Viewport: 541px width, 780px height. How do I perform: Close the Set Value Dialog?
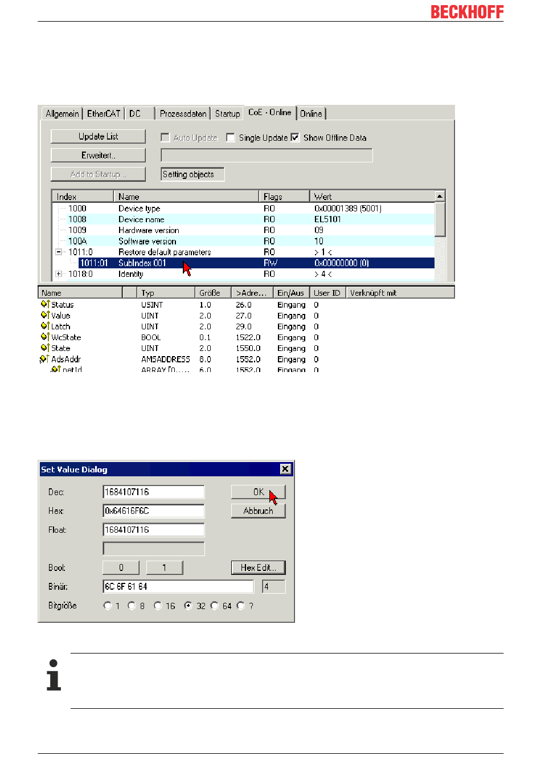point(285,469)
